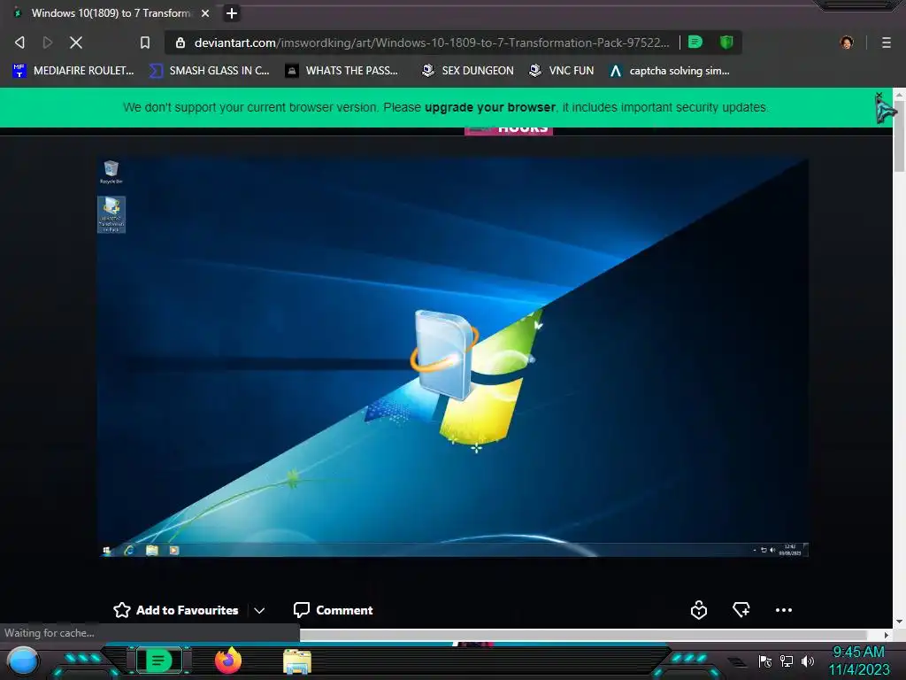Image resolution: width=906 pixels, height=680 pixels.
Task: Click the volume speaker tray icon
Action: click(807, 661)
